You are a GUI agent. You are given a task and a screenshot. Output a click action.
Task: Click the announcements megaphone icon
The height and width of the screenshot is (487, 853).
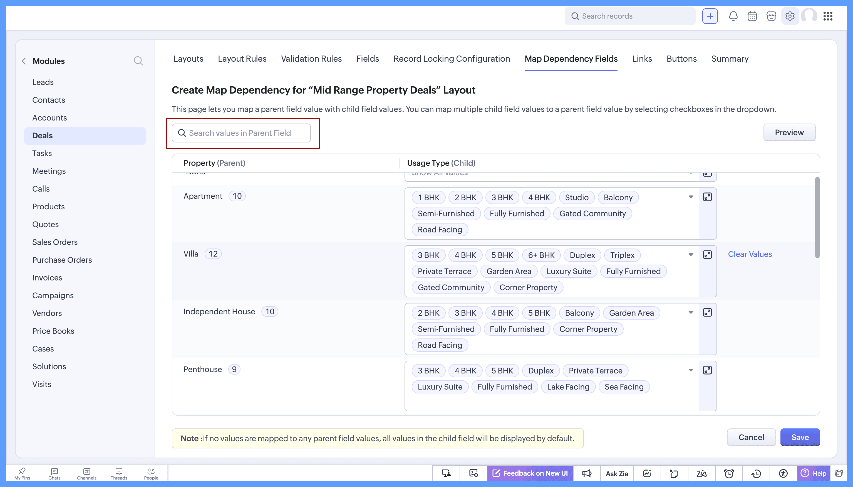point(587,474)
